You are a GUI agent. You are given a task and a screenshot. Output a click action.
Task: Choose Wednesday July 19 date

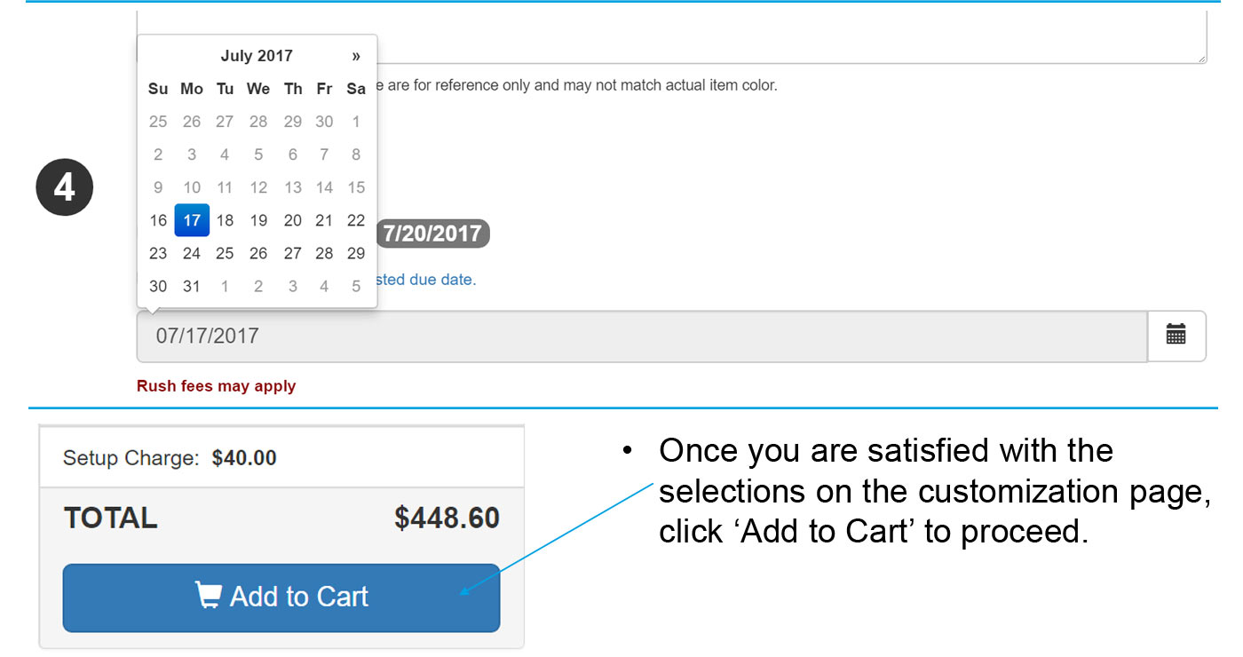[x=258, y=220]
